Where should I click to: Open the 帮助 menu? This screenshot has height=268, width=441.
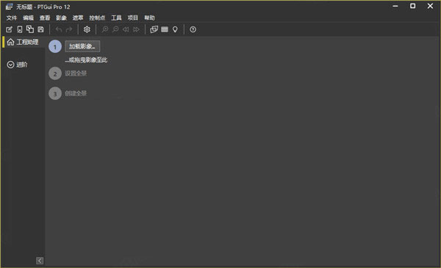[150, 18]
